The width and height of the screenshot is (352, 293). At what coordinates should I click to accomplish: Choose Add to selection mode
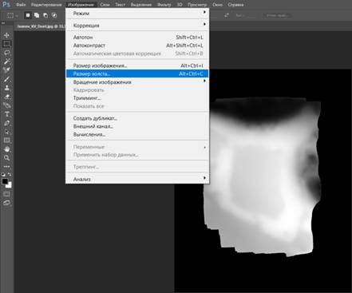[x=37, y=15]
